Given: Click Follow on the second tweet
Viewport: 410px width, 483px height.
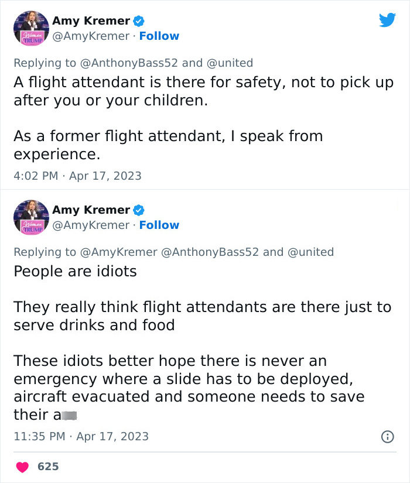Looking at the screenshot, I should point(159,225).
